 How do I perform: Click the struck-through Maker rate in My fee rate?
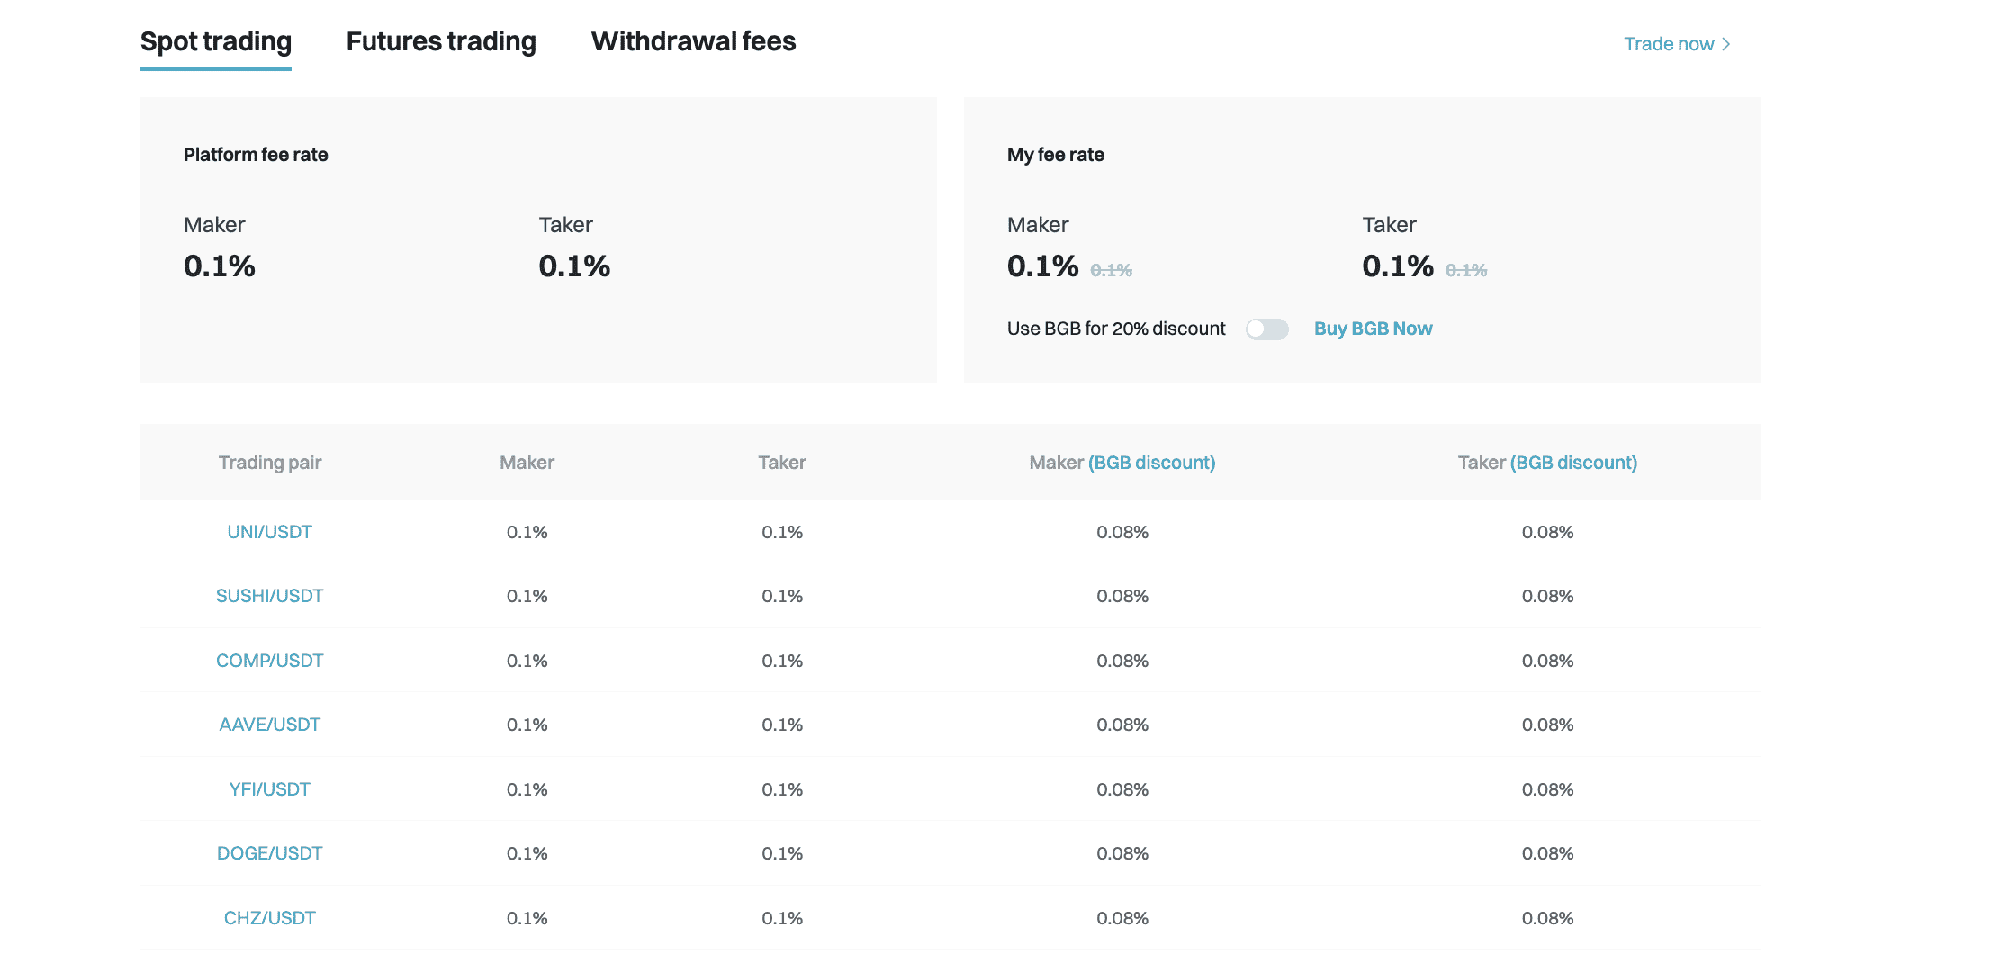tap(1111, 270)
